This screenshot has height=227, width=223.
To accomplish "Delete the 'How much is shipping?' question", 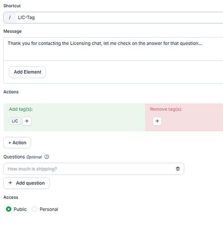I will (x=178, y=168).
